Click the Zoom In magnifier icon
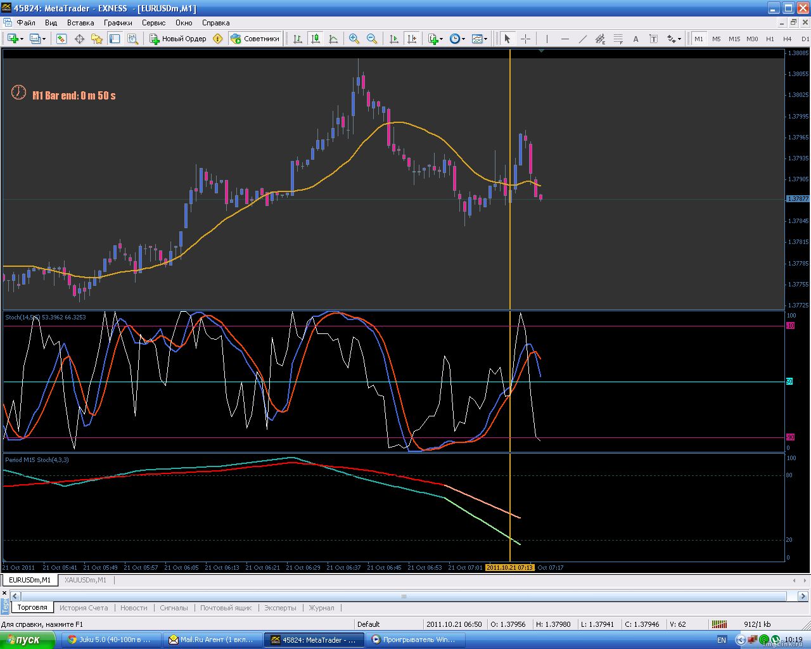The image size is (811, 649). point(354,39)
